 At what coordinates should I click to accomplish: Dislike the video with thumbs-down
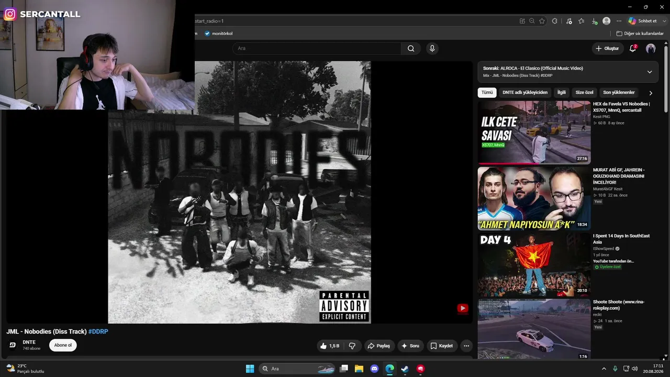[x=352, y=346]
